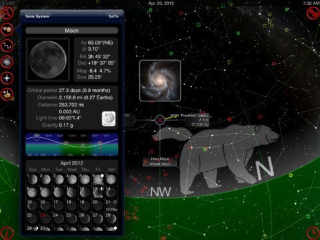Image resolution: width=320 pixels, height=240 pixels.
Task: Tap the Moon altitude graph timeline
Action: 72,145
